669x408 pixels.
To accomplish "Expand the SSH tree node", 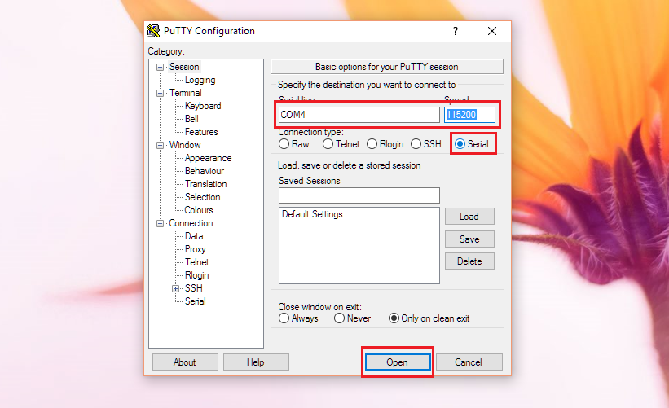I will click(x=175, y=288).
